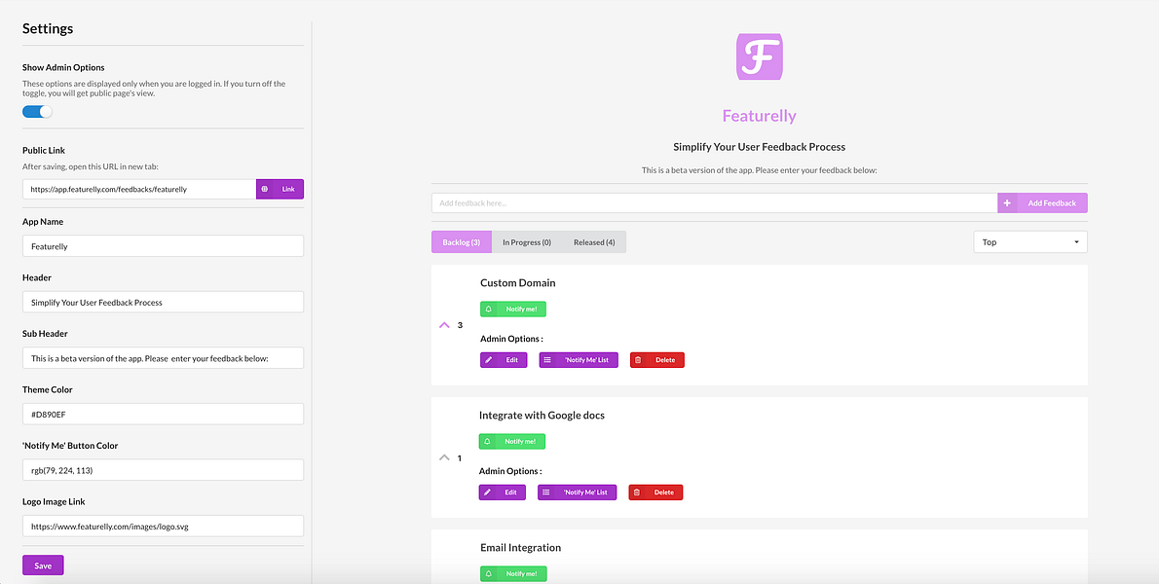Screen dimensions: 1159x584
Task: Click the Sub Header text field
Action: [x=163, y=358]
